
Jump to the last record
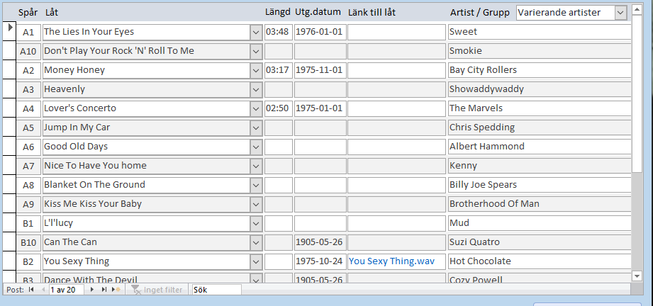(x=104, y=290)
